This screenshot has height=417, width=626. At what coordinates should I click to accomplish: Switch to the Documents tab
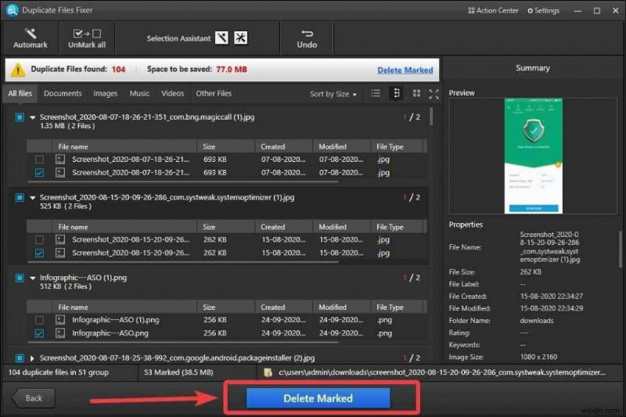point(63,93)
